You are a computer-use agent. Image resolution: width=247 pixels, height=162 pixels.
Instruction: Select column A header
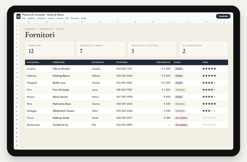29,22
